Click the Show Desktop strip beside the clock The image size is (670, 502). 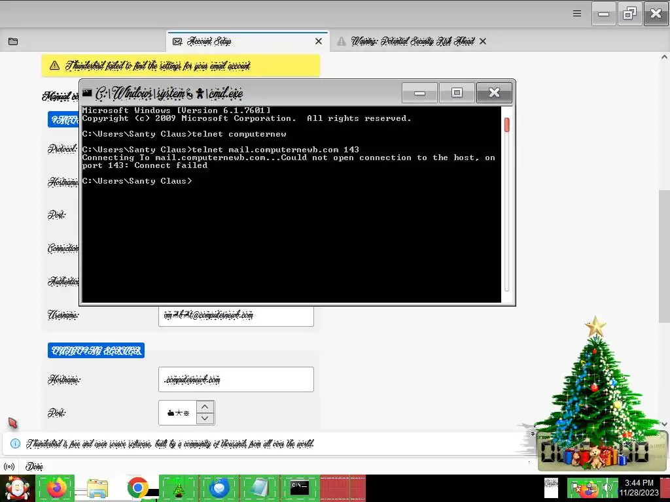(665, 488)
